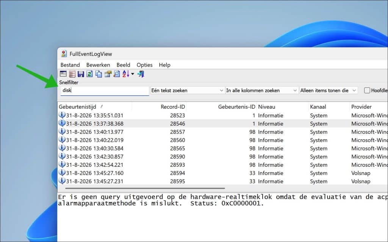Screen dimensions: 388x242
Task: Click Gebeurtenis-ID 33 in record 28595 row
Action: click(x=252, y=181)
